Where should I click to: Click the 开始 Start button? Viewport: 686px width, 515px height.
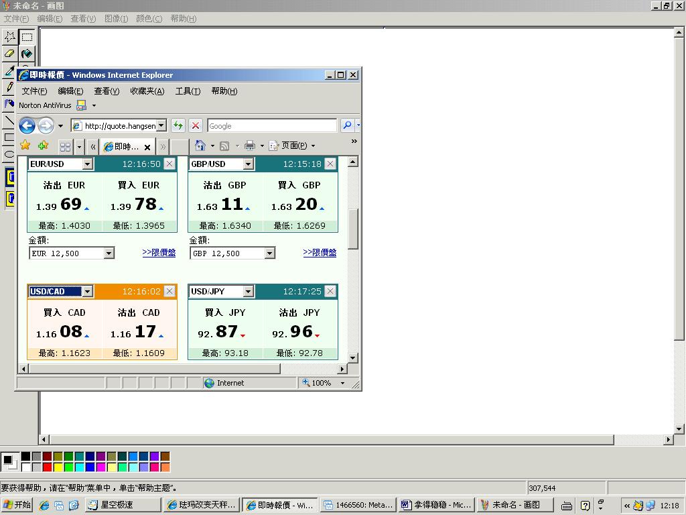click(17, 505)
